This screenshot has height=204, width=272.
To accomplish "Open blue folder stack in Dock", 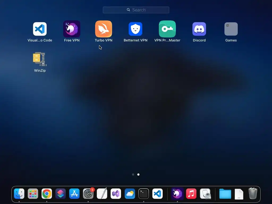I will click(x=225, y=194).
